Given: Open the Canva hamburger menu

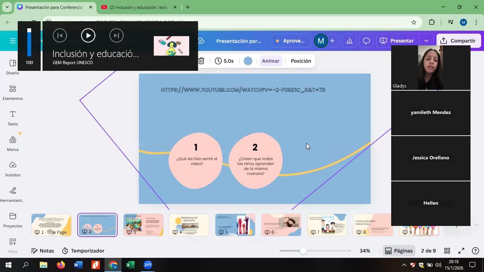Looking at the screenshot, I should click(12, 41).
